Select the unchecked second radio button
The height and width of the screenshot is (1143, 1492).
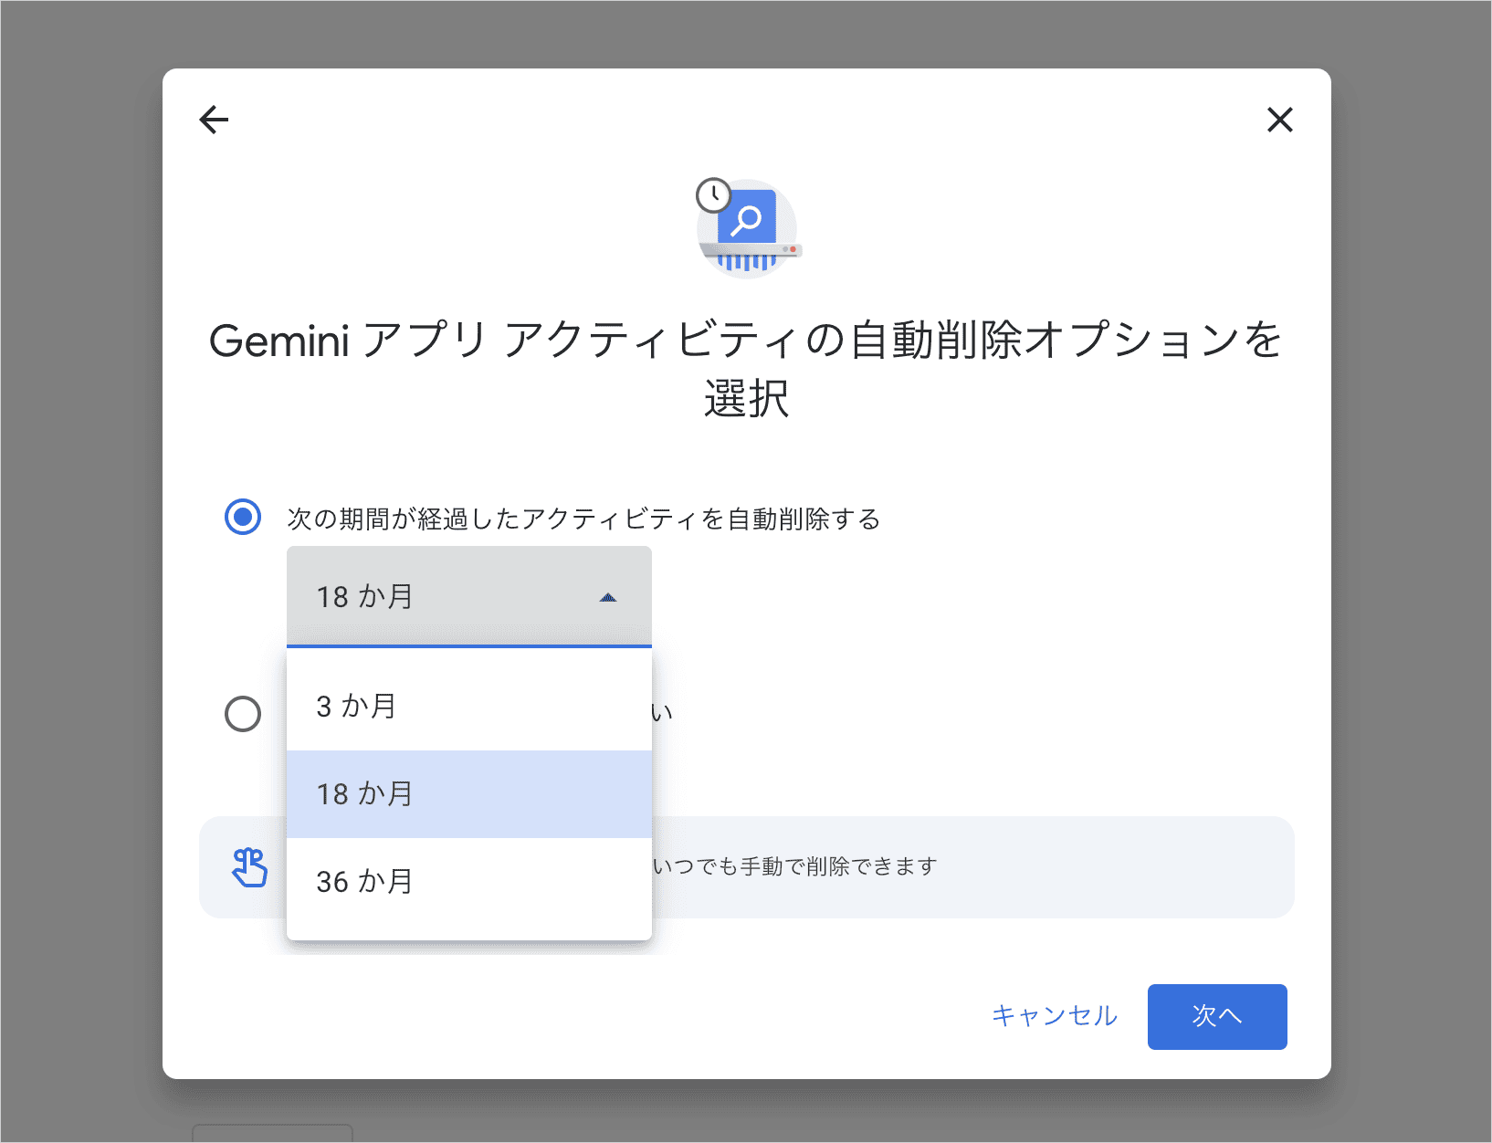click(x=243, y=714)
